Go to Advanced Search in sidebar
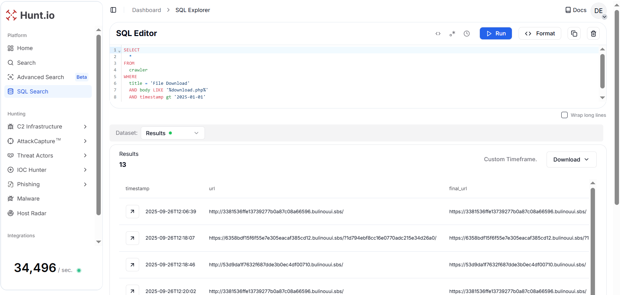This screenshot has height=295, width=620. pyautogui.click(x=40, y=77)
